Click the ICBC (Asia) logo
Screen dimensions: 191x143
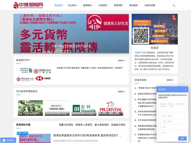(x=42, y=71)
